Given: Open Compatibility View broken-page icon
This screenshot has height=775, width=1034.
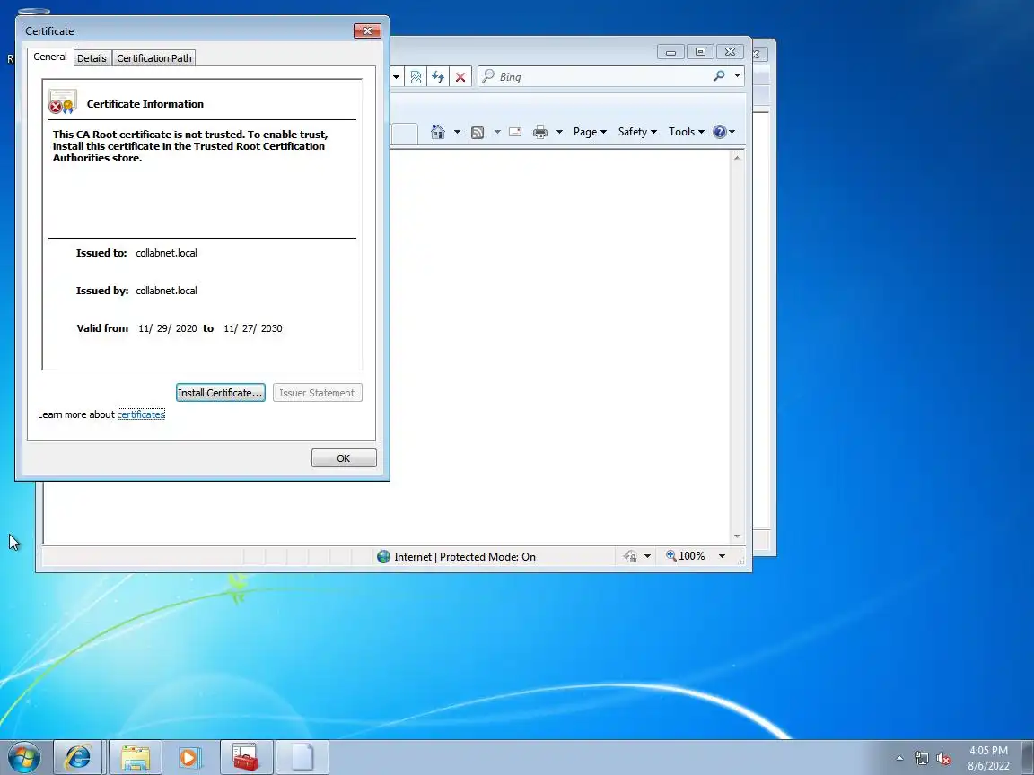Looking at the screenshot, I should (416, 77).
